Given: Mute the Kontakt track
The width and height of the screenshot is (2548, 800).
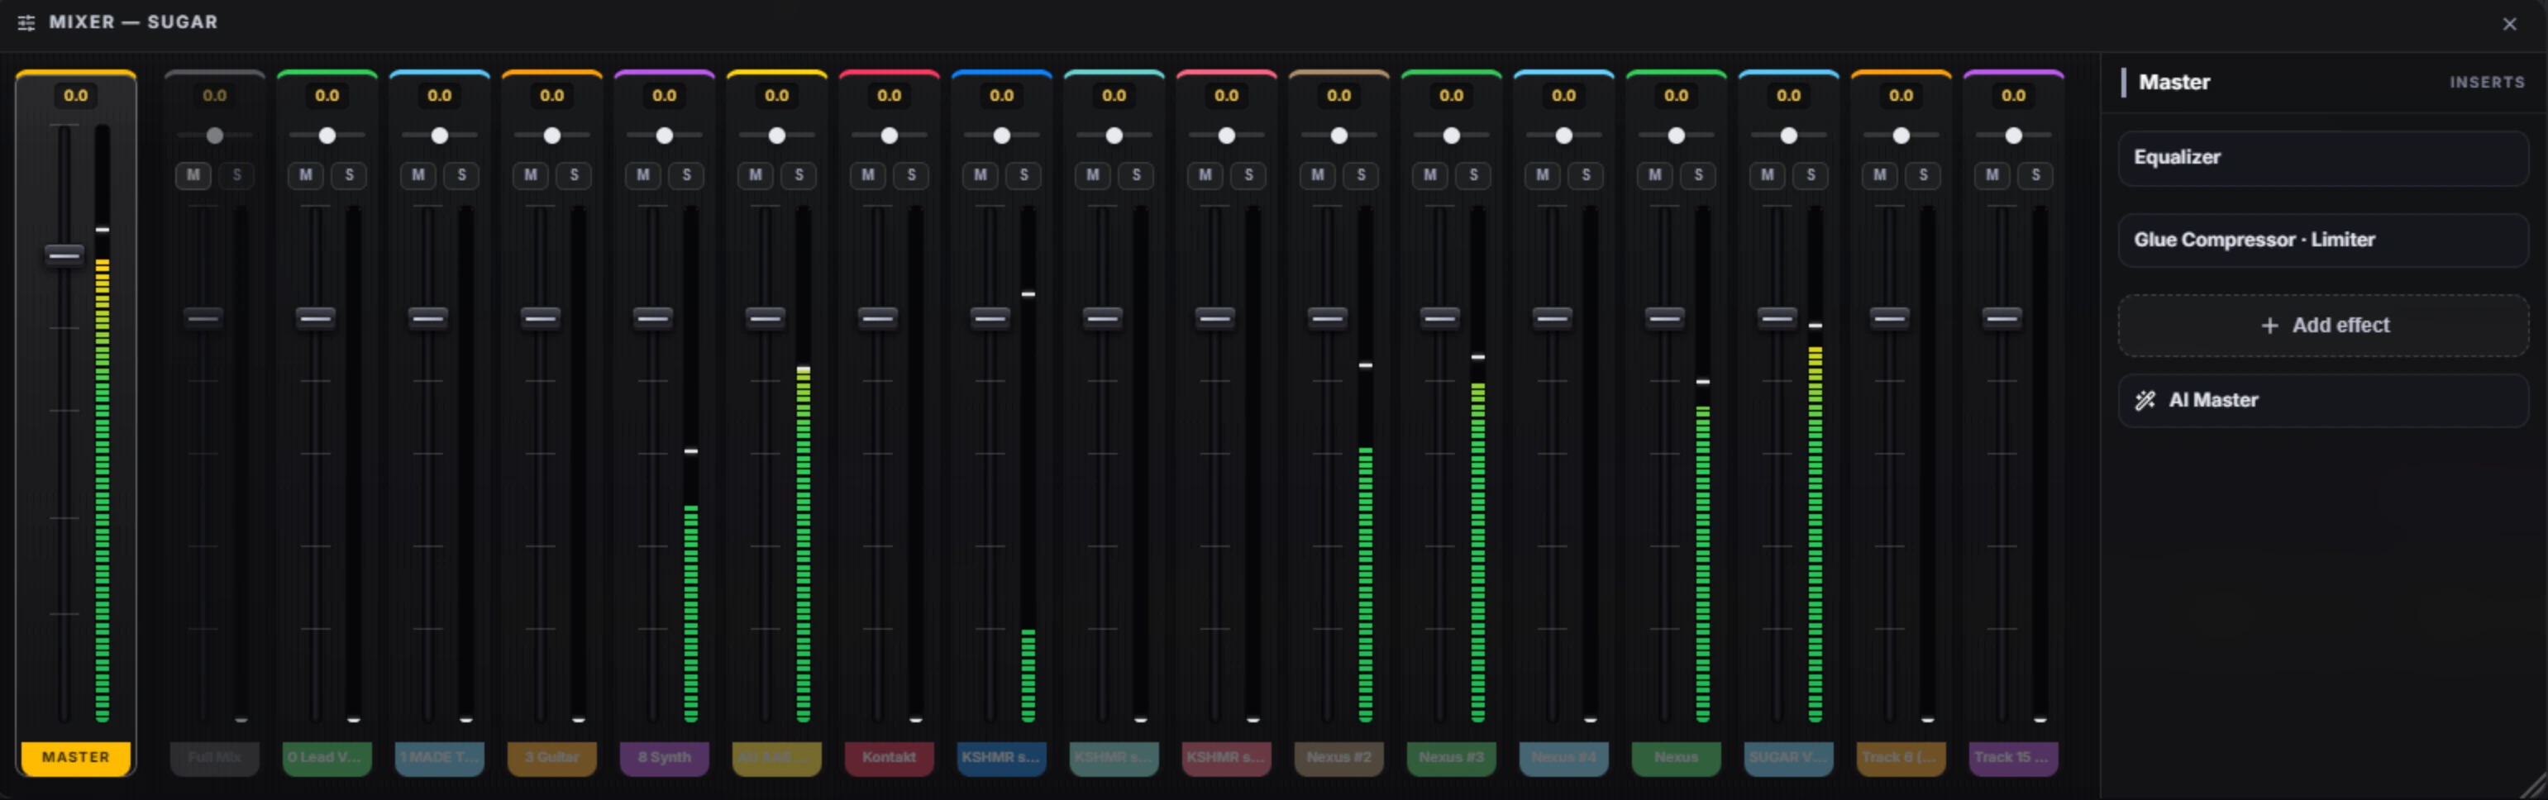Looking at the screenshot, I should point(868,175).
